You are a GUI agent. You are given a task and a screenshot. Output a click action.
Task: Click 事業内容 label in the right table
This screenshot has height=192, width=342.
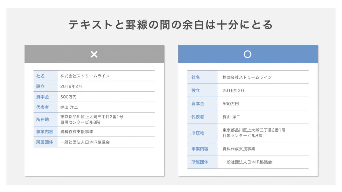pyautogui.click(x=200, y=149)
